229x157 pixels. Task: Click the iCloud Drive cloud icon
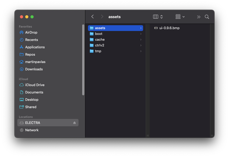pyautogui.click(x=22, y=85)
